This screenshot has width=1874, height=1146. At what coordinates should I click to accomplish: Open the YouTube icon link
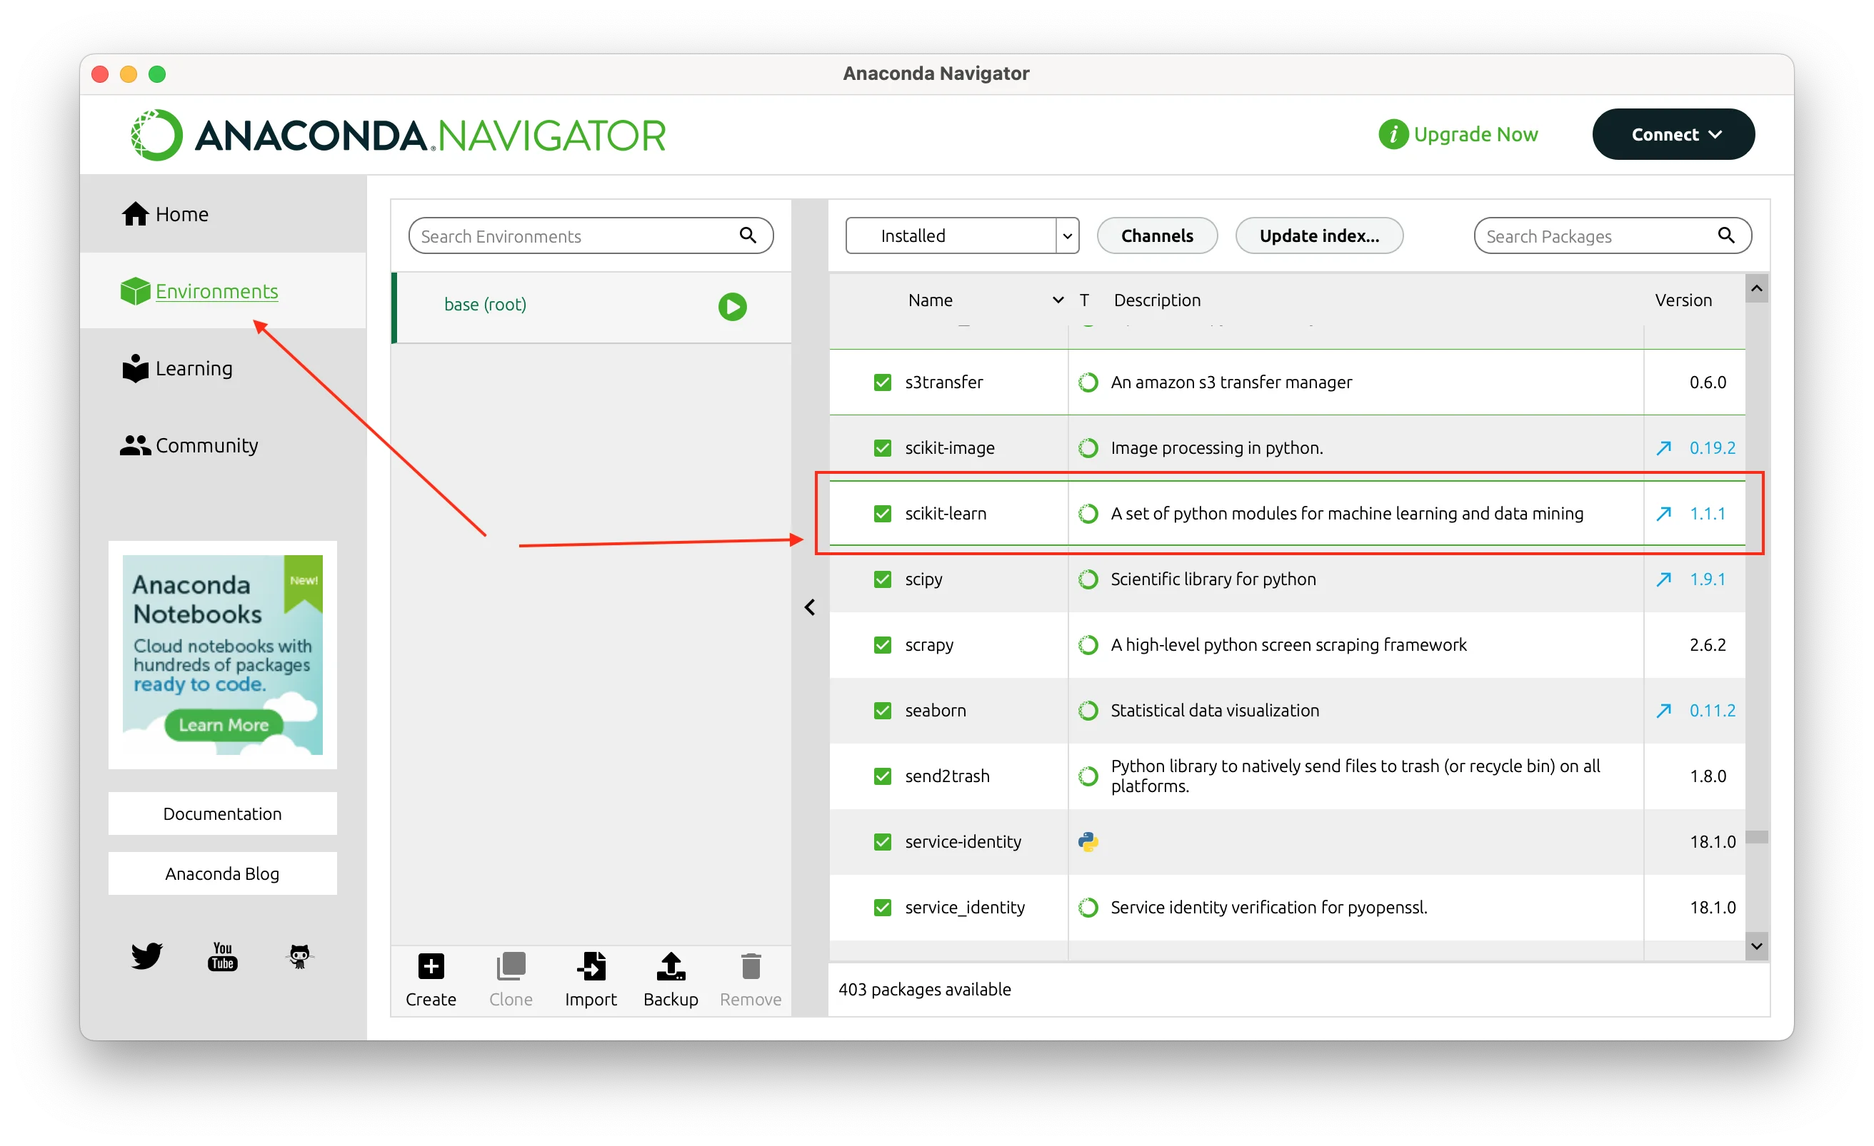tap(222, 956)
